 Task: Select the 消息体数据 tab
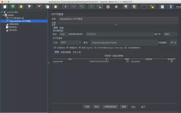click(x=66, y=52)
